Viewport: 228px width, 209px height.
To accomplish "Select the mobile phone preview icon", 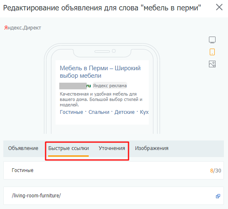I will 212,52.
